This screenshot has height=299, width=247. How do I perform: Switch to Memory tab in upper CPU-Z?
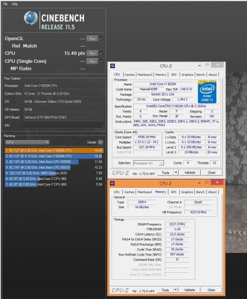[x=161, y=75]
